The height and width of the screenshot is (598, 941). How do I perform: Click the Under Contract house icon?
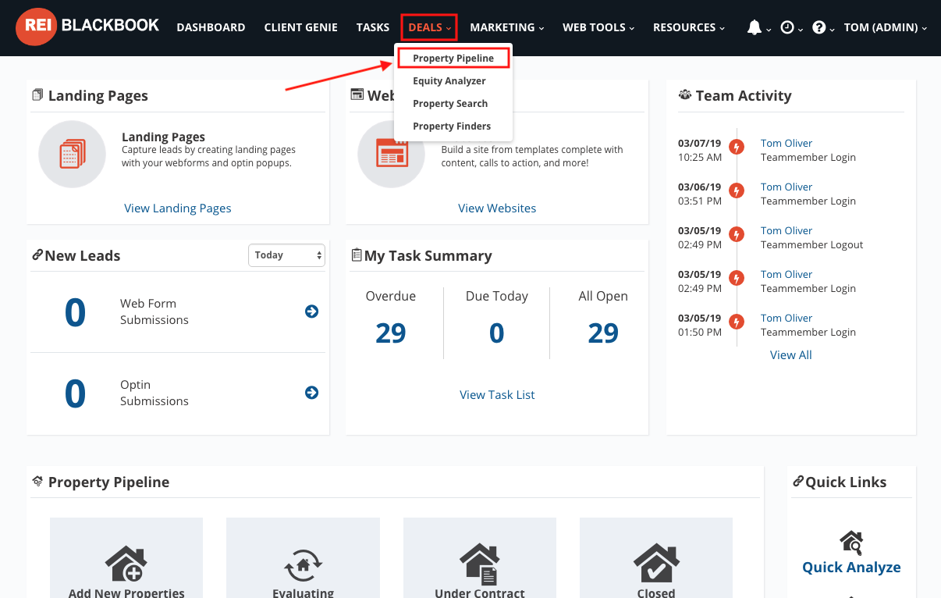(479, 564)
